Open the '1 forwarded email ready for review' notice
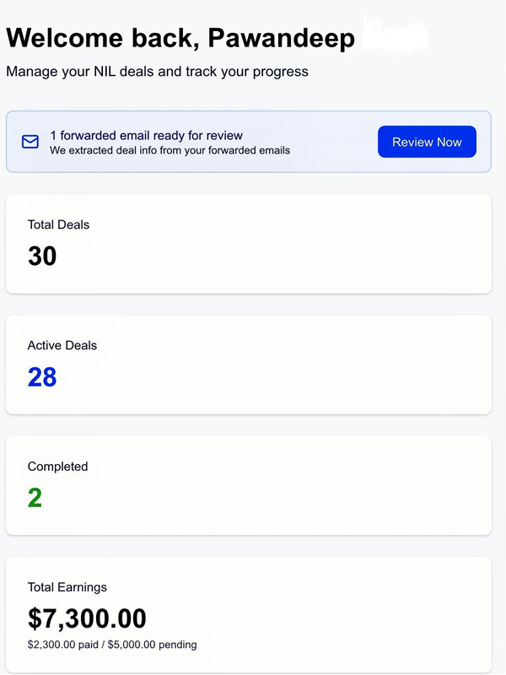The height and width of the screenshot is (675, 506). [x=146, y=135]
